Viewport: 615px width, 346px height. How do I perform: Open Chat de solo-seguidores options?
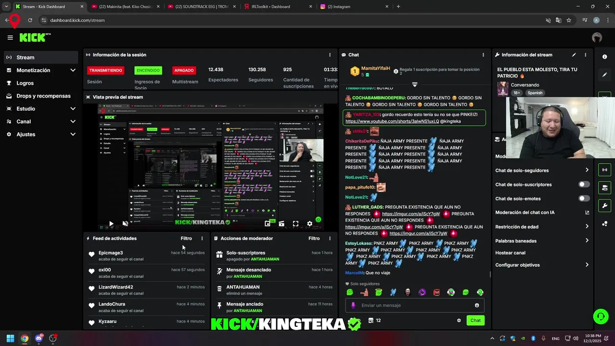click(x=542, y=170)
